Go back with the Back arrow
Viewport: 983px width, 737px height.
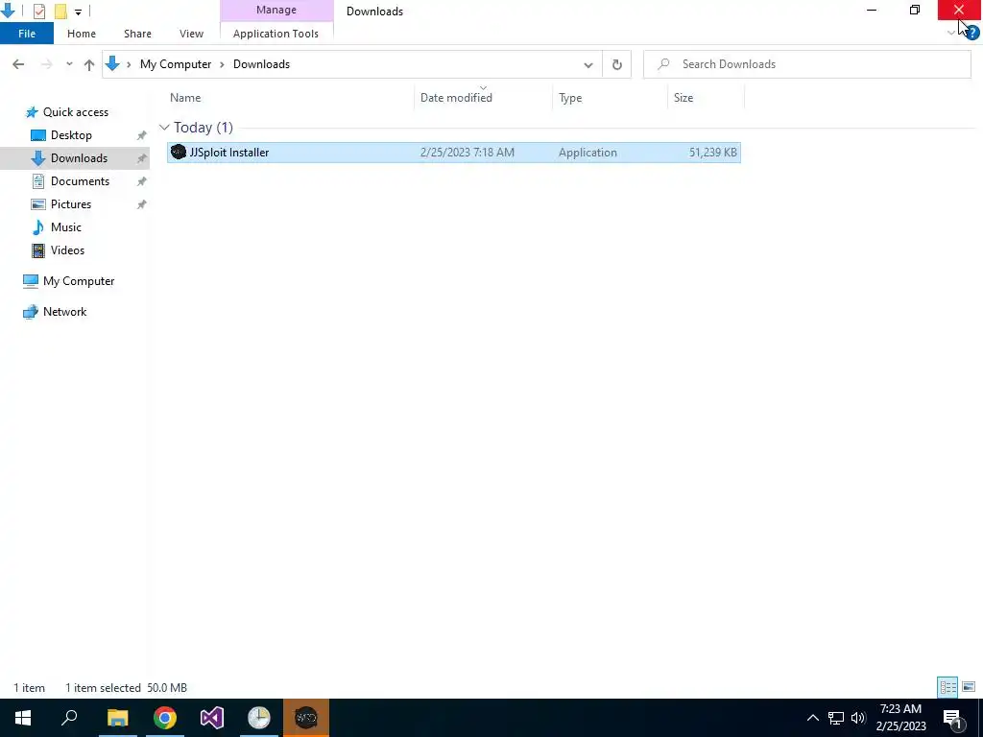click(18, 64)
